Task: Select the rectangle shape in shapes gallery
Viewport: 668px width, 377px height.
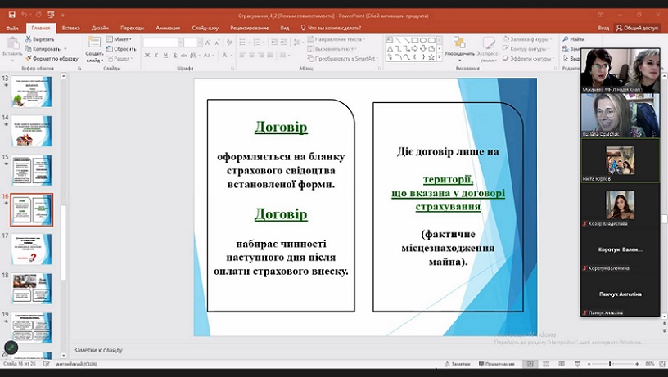Action: [414, 40]
